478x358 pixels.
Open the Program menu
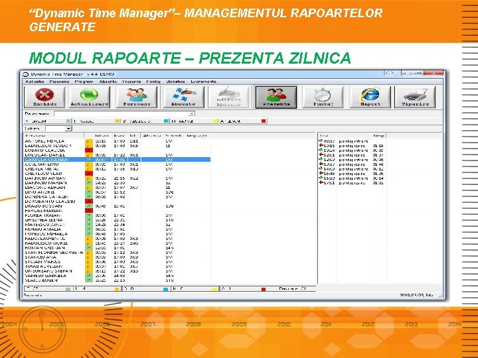tap(84, 82)
